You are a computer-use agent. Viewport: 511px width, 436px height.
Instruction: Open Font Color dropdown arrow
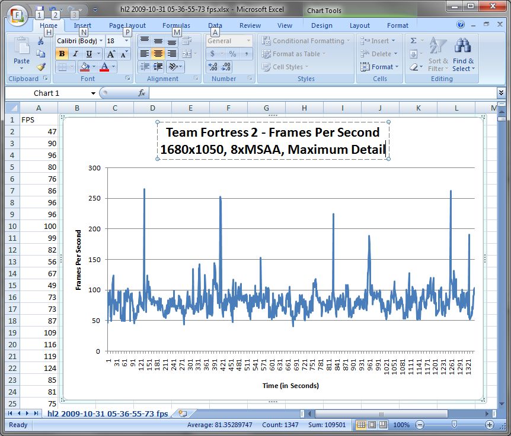(113, 67)
